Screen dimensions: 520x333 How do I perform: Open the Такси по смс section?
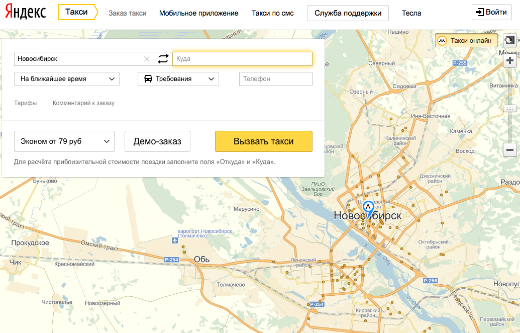pyautogui.click(x=272, y=13)
